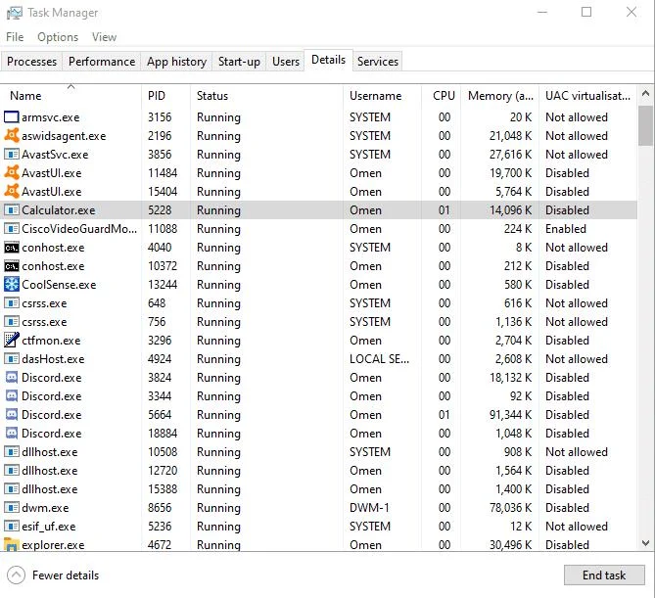
Task: Click dllhost.exe icon for PID 15388
Action: click(x=12, y=489)
